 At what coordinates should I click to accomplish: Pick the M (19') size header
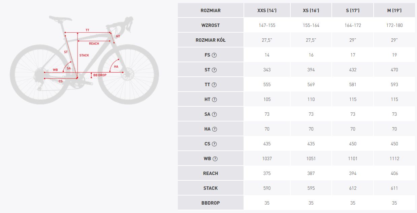click(x=394, y=10)
